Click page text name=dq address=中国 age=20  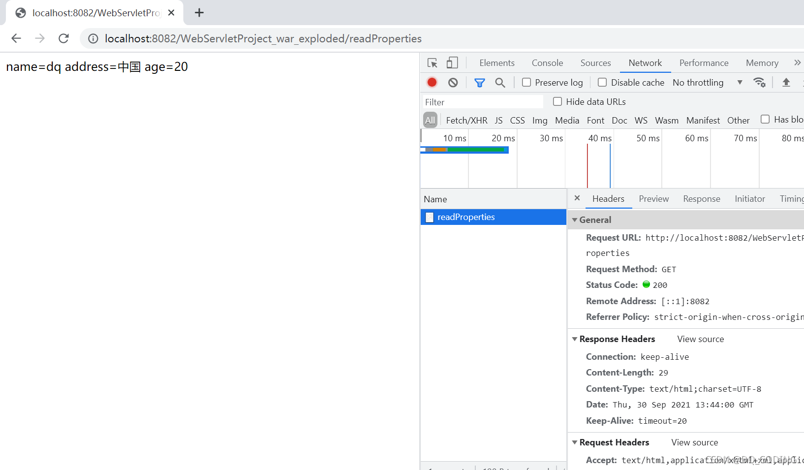(97, 67)
